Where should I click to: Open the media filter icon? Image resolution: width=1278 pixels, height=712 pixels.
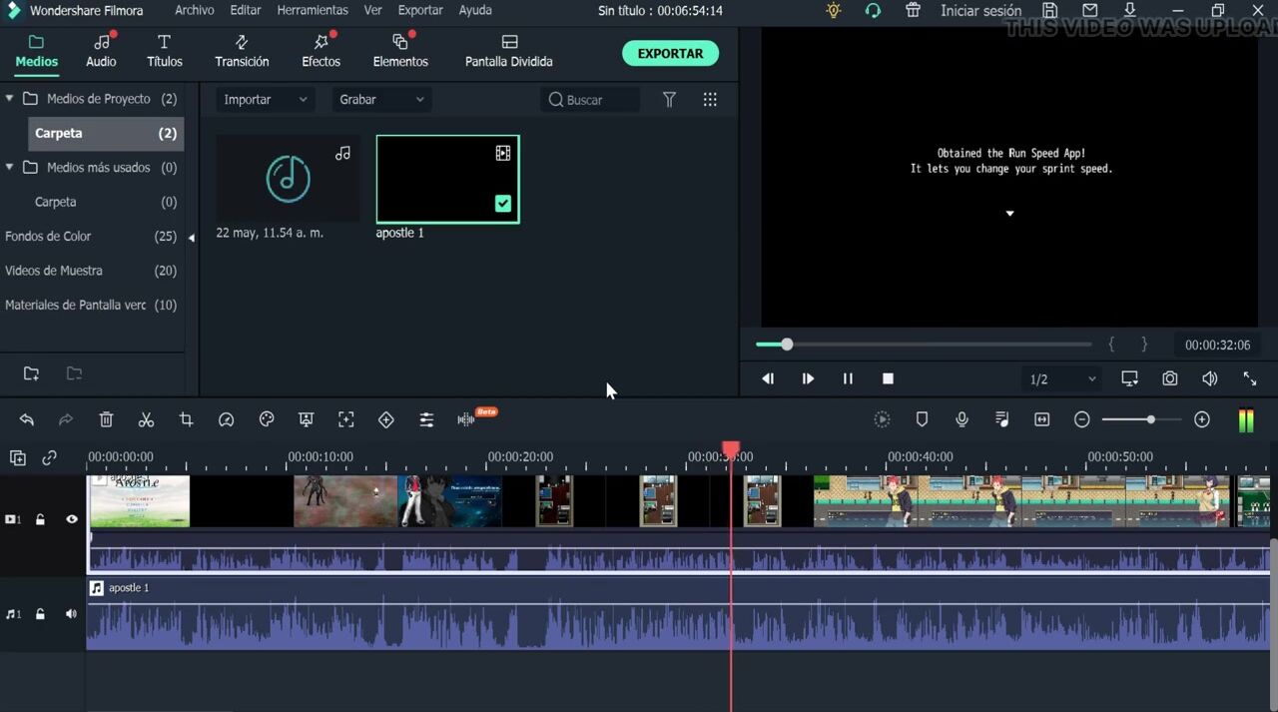click(x=670, y=99)
